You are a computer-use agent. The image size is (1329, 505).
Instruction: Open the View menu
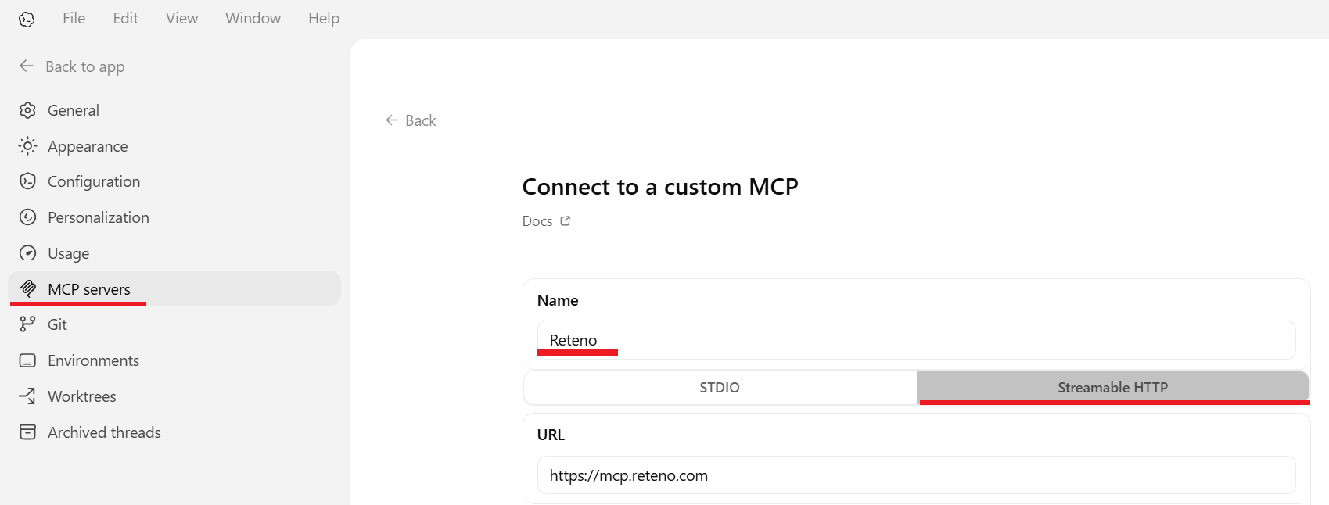(x=181, y=18)
